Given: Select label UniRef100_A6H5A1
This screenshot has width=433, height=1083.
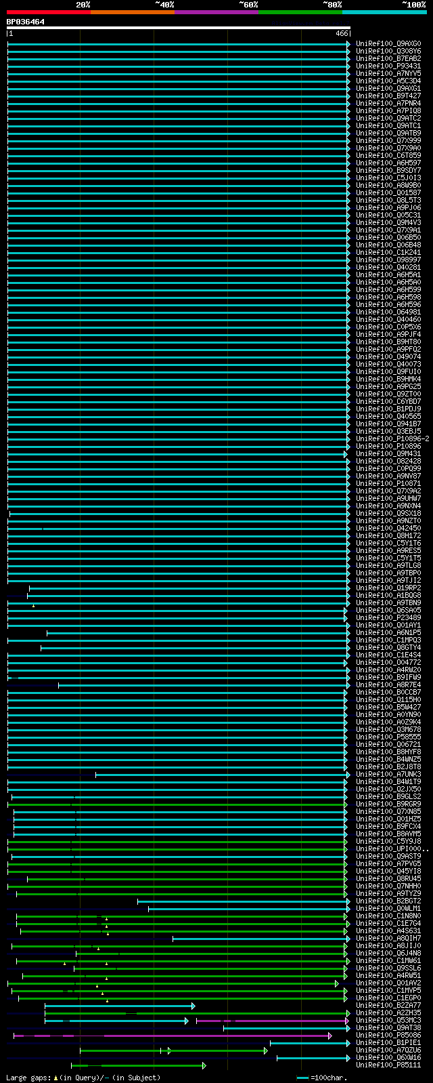Looking at the screenshot, I should tap(388, 275).
